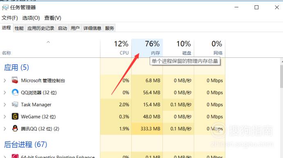Select the 应用 (5) group heading

click(x=16, y=68)
